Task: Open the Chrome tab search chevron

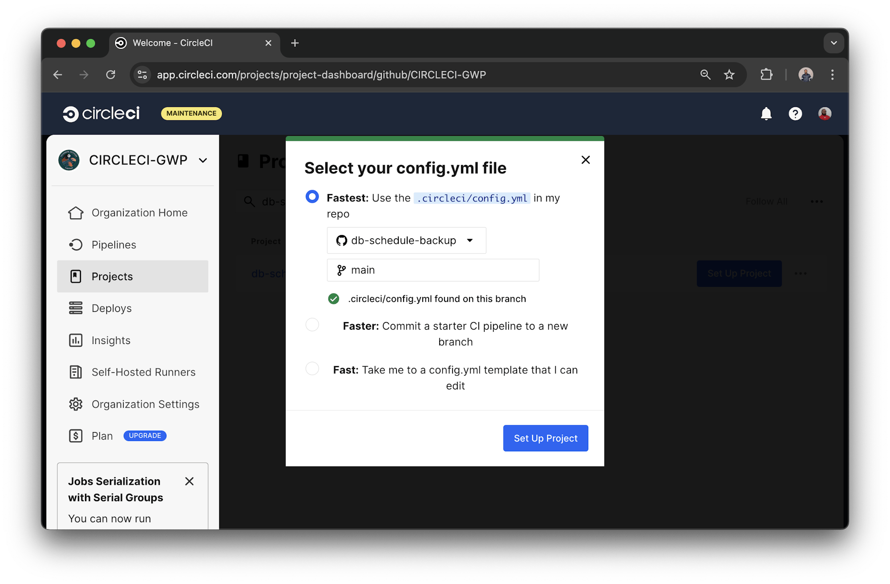Action: click(833, 43)
